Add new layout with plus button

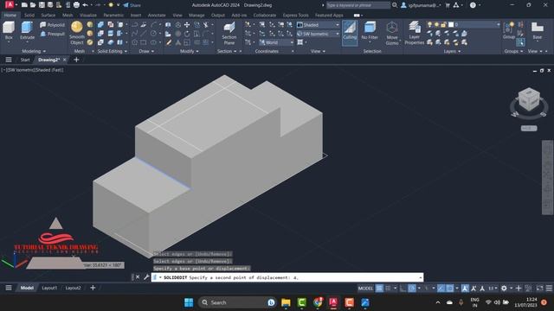click(x=93, y=288)
